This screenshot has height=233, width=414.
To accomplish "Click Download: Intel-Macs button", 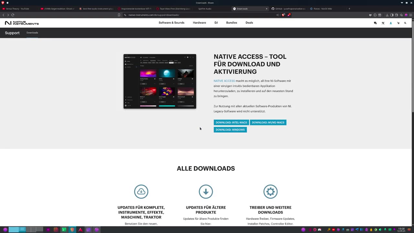I will [x=231, y=122].
